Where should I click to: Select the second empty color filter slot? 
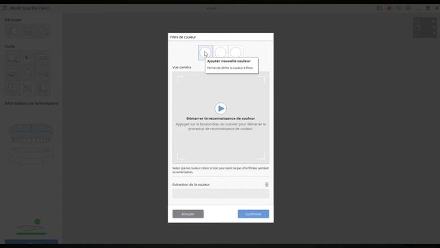point(221,52)
